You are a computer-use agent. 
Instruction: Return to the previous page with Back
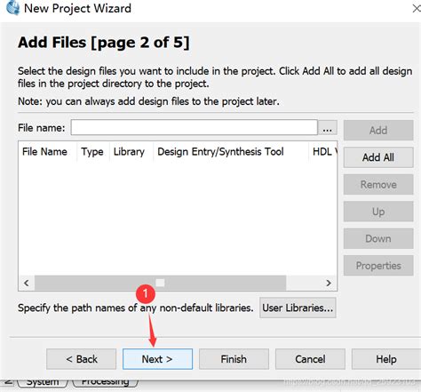82,359
